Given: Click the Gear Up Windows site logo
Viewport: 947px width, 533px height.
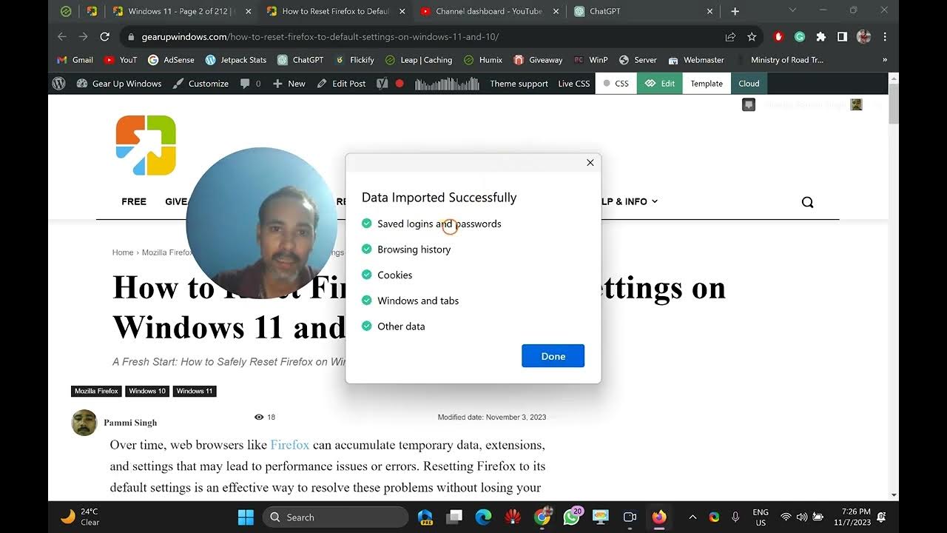Looking at the screenshot, I should point(146,145).
